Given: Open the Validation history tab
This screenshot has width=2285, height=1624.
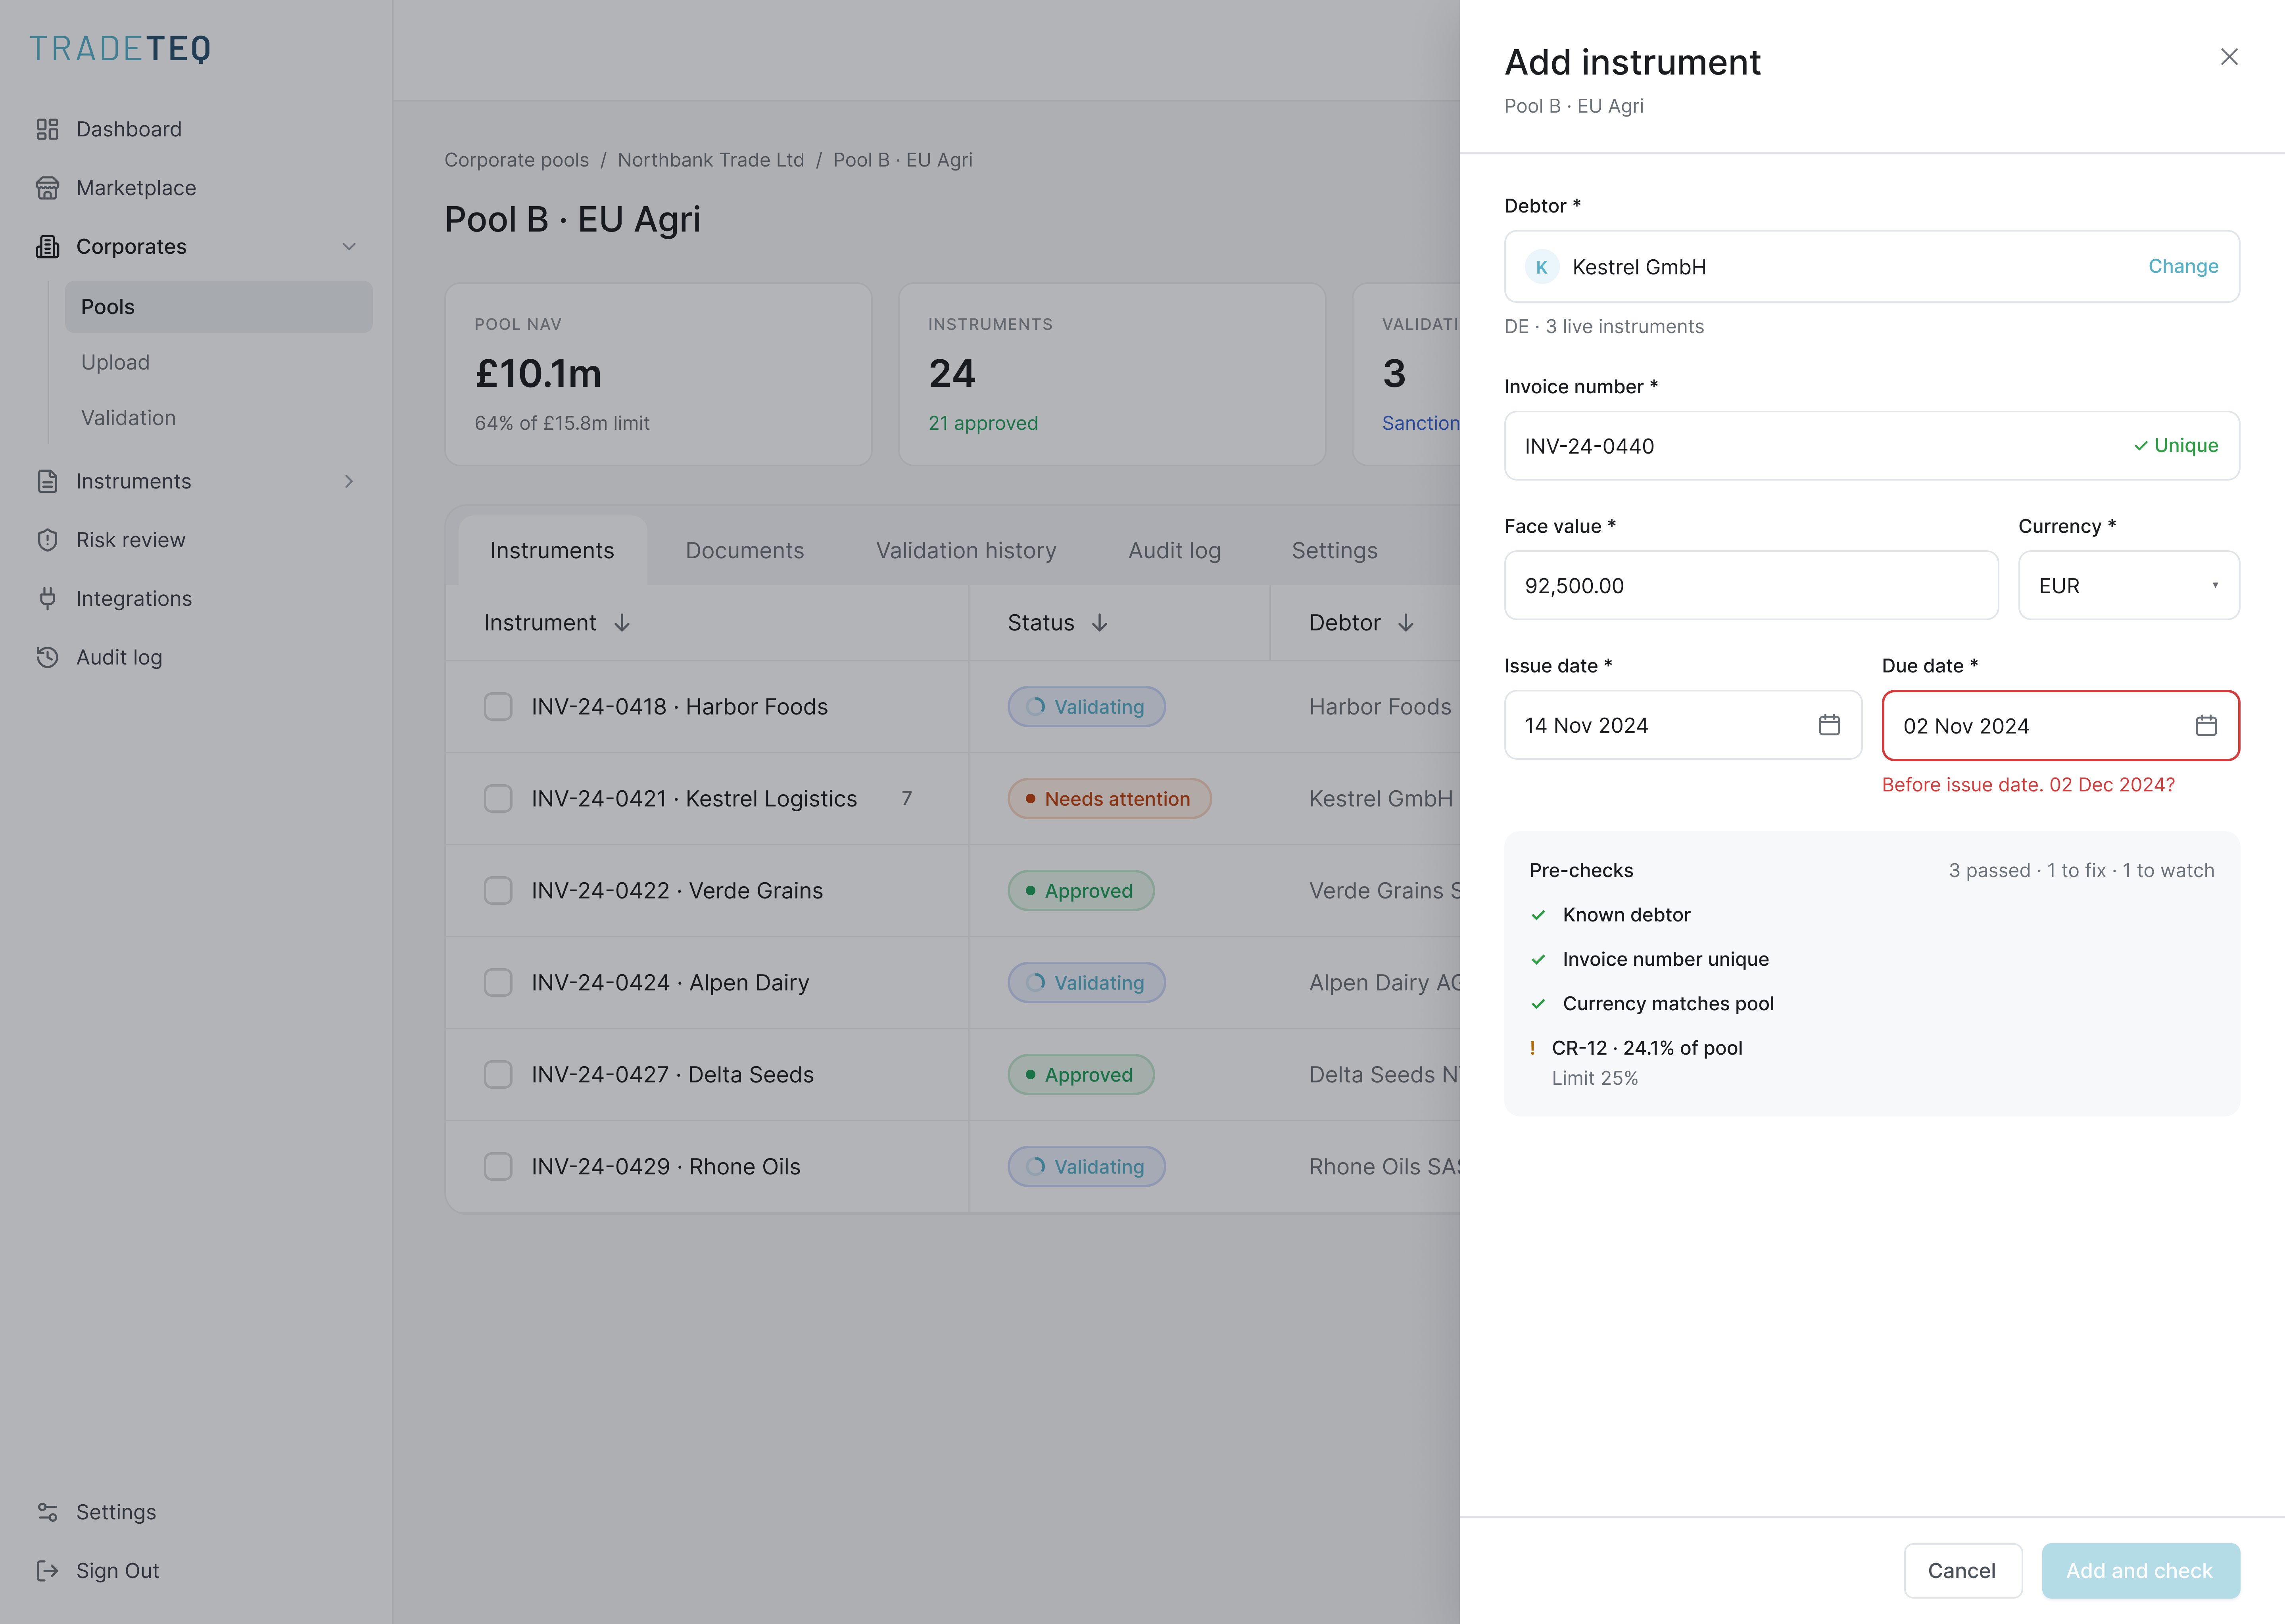Looking at the screenshot, I should click(x=966, y=551).
